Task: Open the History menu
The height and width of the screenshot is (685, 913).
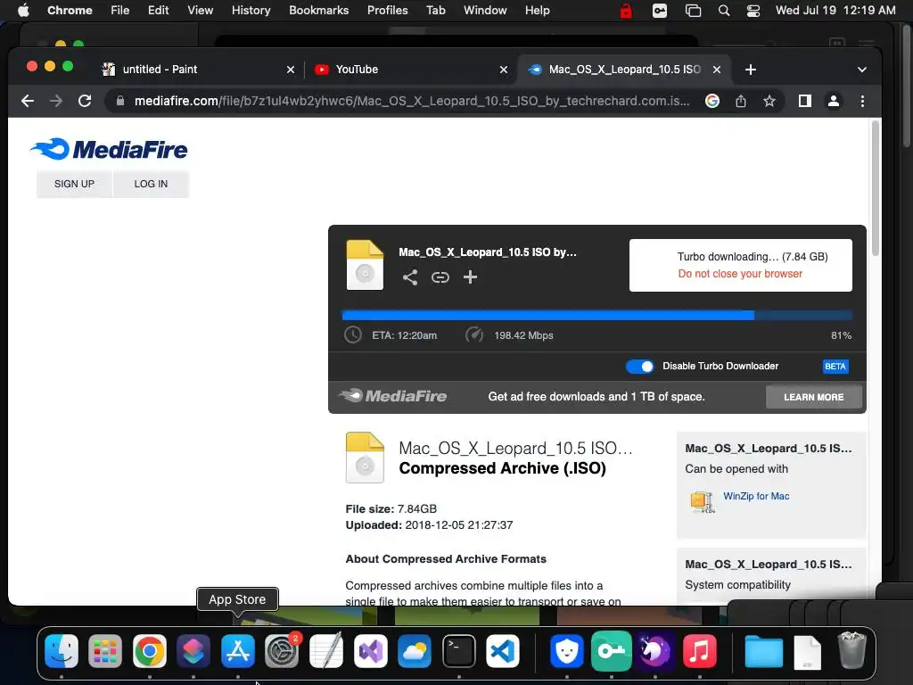Action: 251,11
